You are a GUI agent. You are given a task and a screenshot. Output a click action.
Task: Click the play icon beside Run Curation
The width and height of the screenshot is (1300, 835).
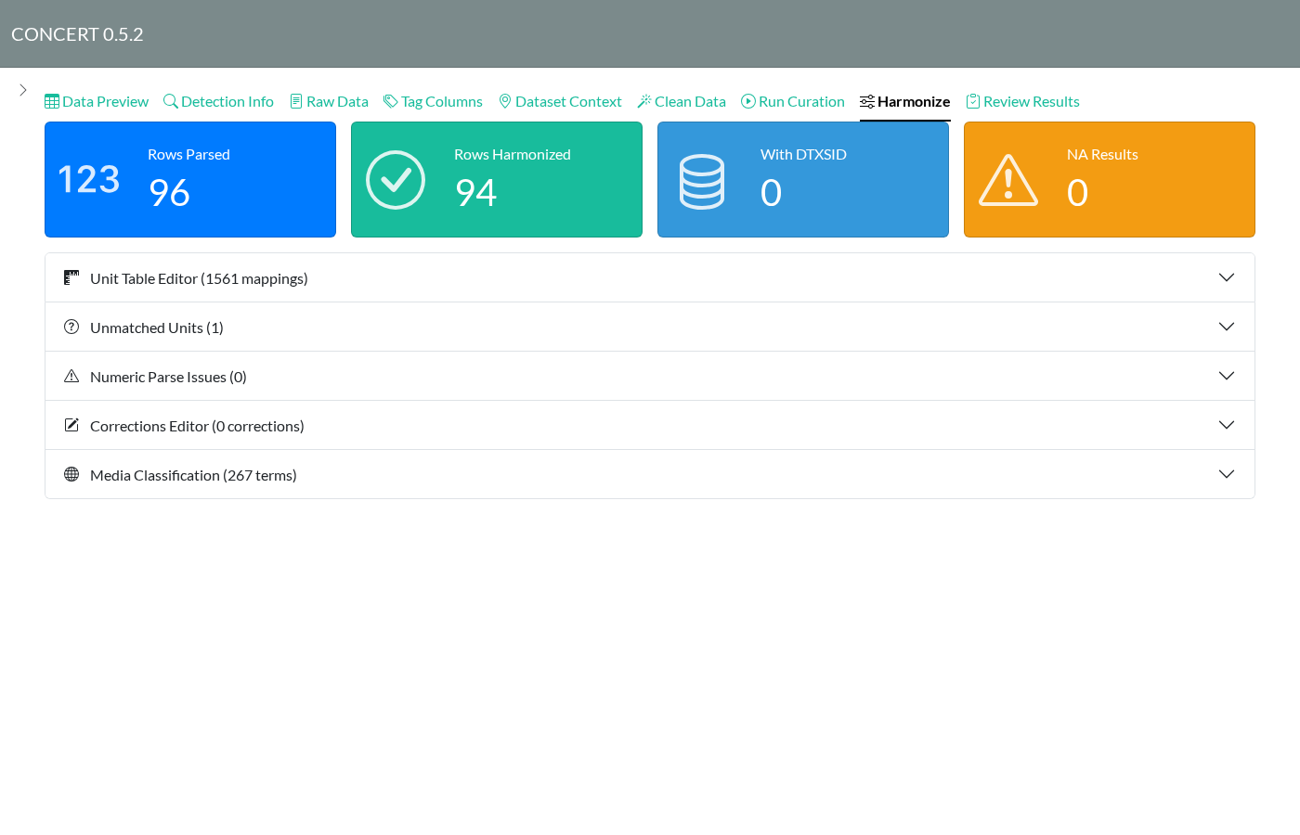748,101
